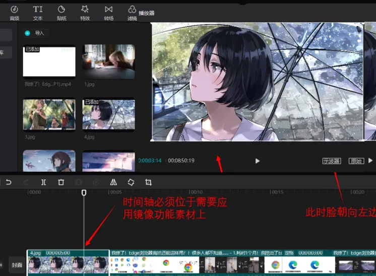The image size is (376, 276).
Task: Click the greyed redo arrow icon
Action: coord(26,182)
